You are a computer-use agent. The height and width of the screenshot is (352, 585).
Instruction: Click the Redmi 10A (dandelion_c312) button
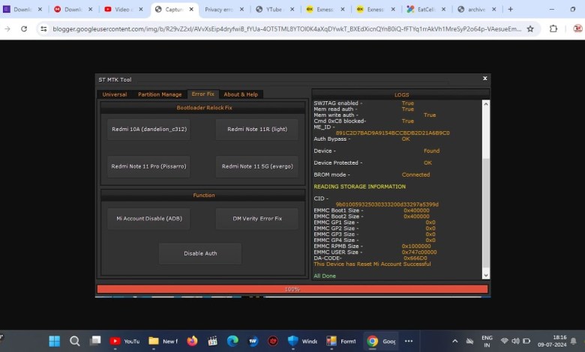click(x=149, y=129)
